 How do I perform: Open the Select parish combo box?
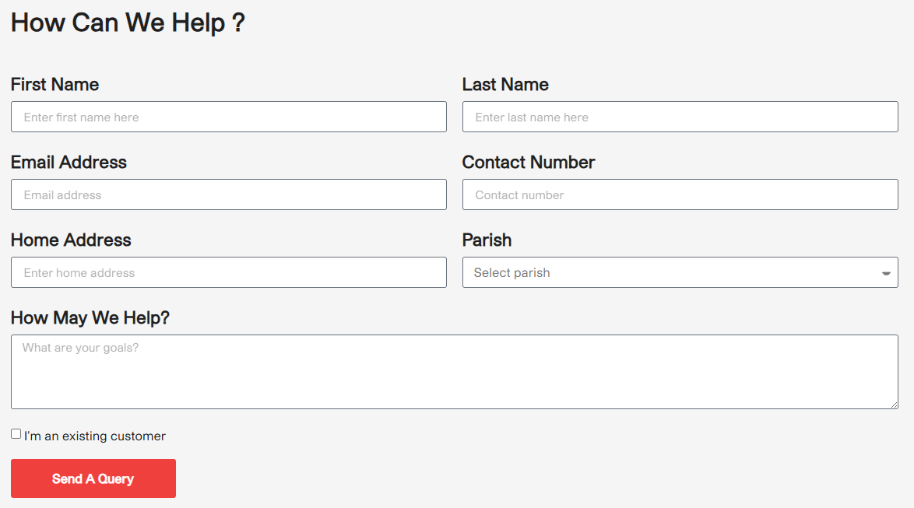tap(670, 272)
